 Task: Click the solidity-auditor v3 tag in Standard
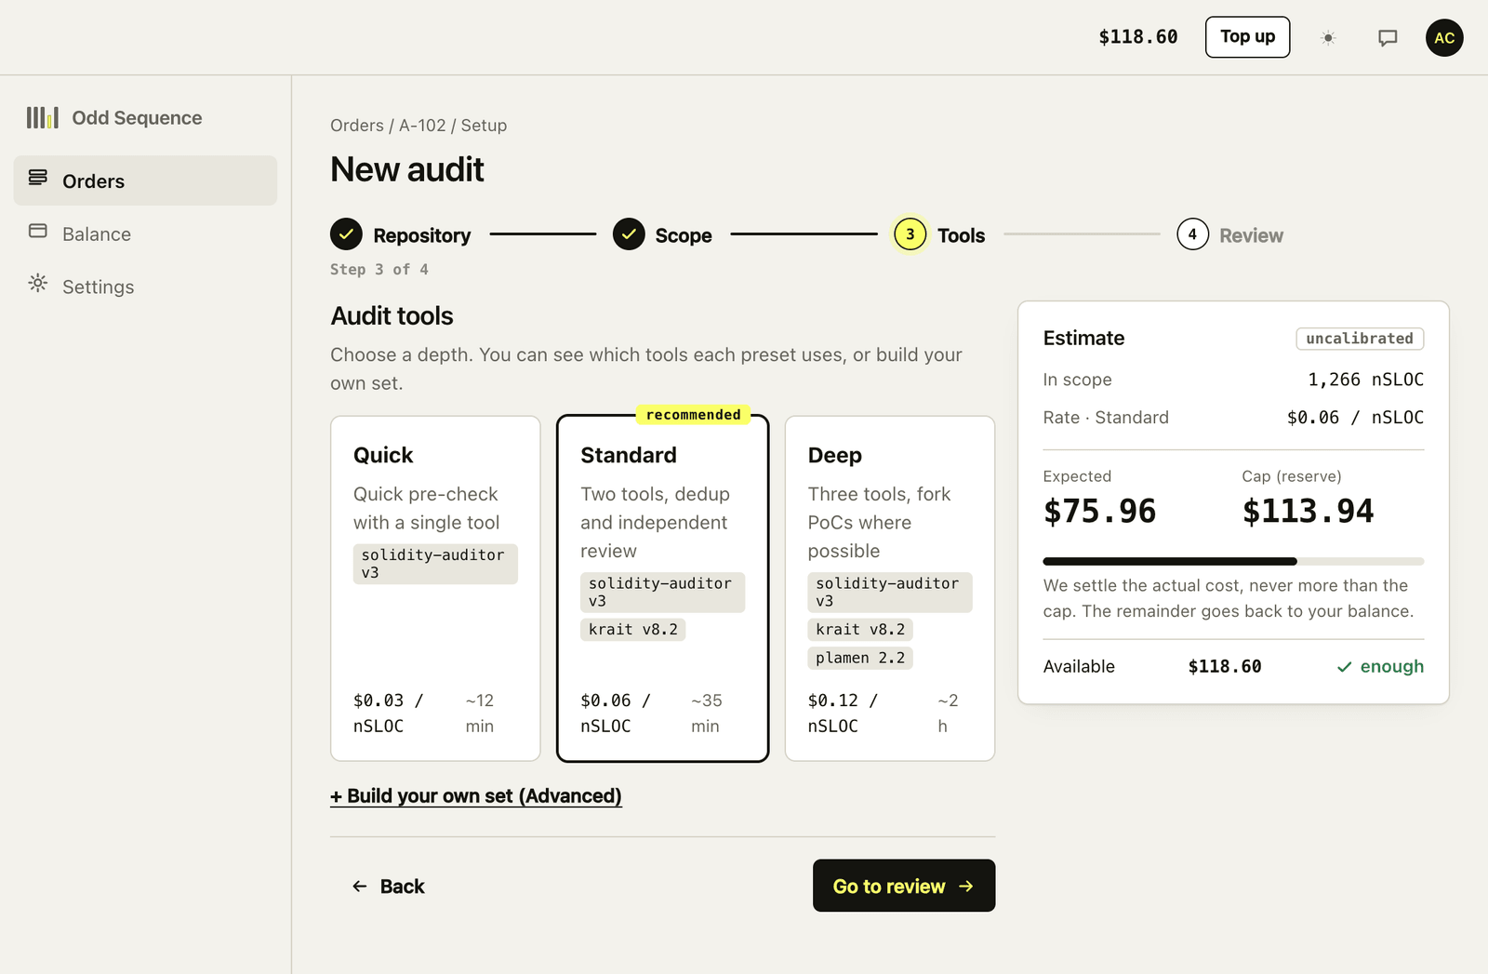(x=662, y=593)
